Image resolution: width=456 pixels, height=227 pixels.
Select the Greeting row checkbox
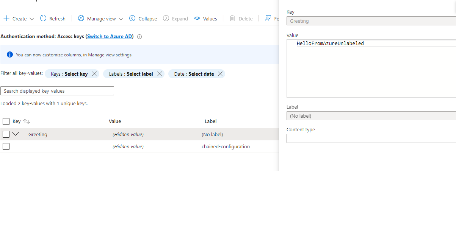[6, 134]
